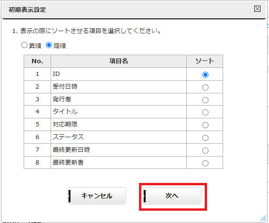The image size is (269, 223).
Task: Close the 初期表示設定 dialog with the X icon
Action: 257,9
